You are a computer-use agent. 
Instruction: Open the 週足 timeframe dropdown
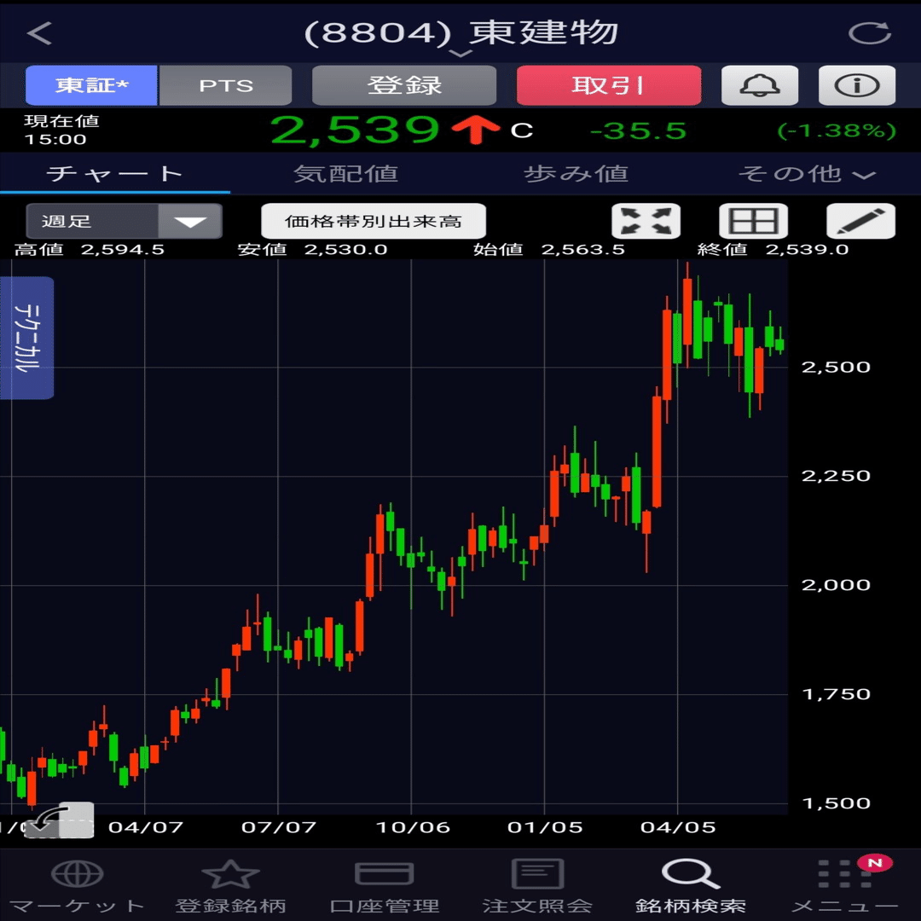[124, 222]
